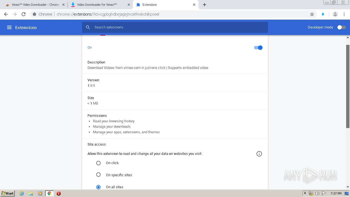Open Internet Explorer from taskbar
350x197 pixels.
coord(22,193)
